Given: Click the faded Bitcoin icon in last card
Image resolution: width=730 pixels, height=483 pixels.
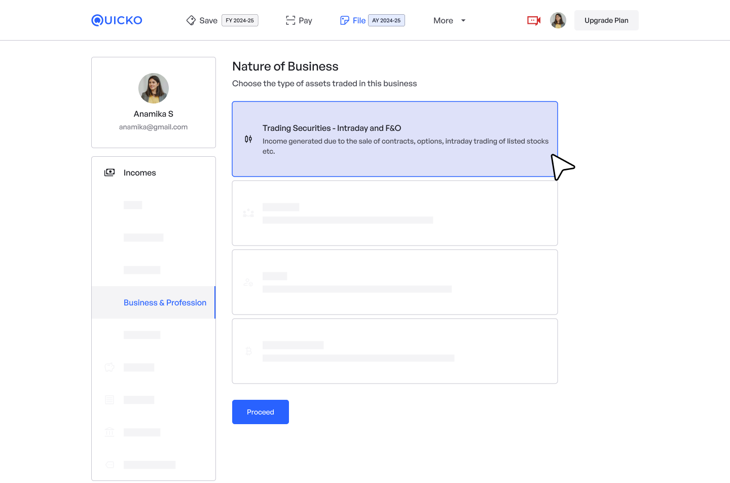Looking at the screenshot, I should pyautogui.click(x=248, y=351).
